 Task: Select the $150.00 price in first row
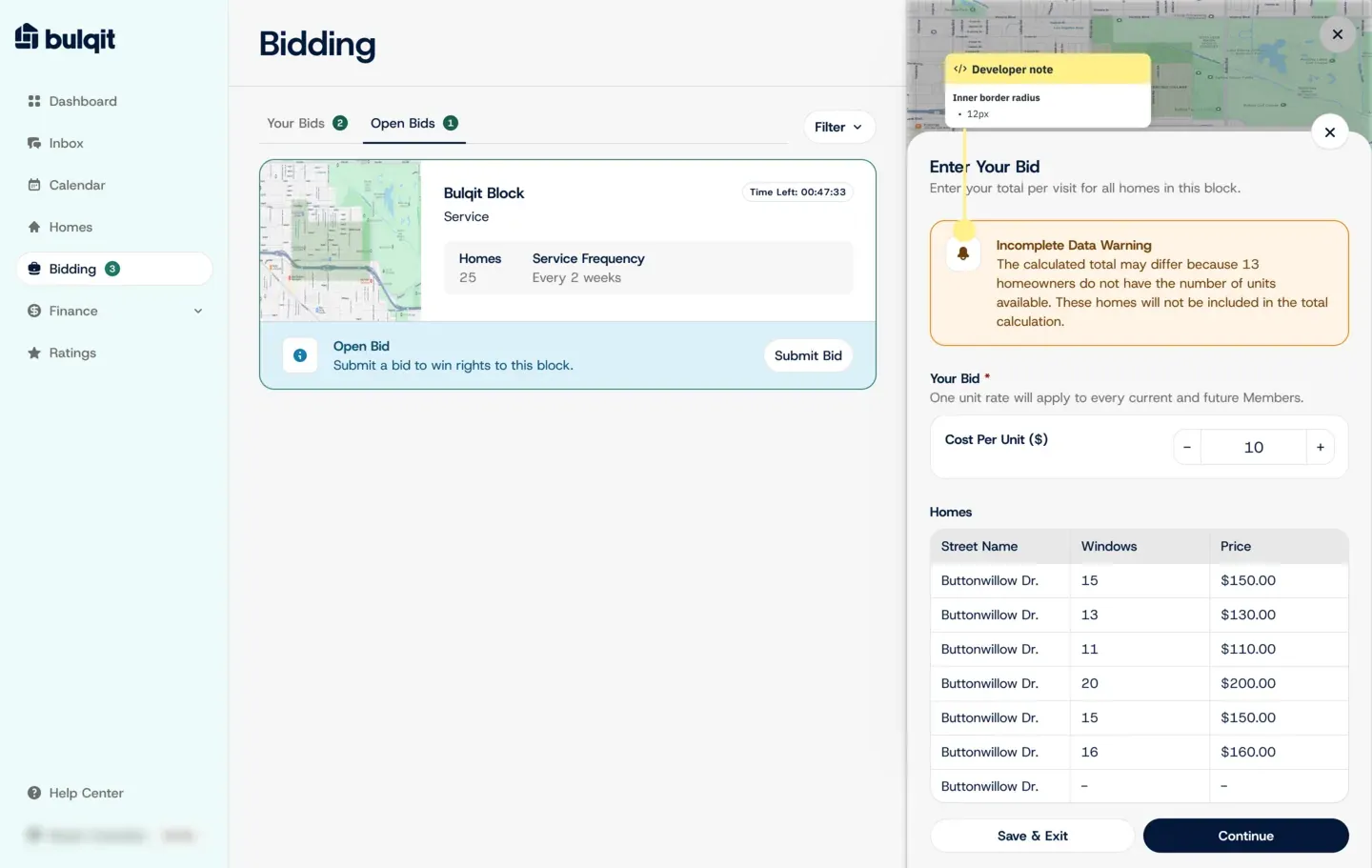coord(1248,580)
